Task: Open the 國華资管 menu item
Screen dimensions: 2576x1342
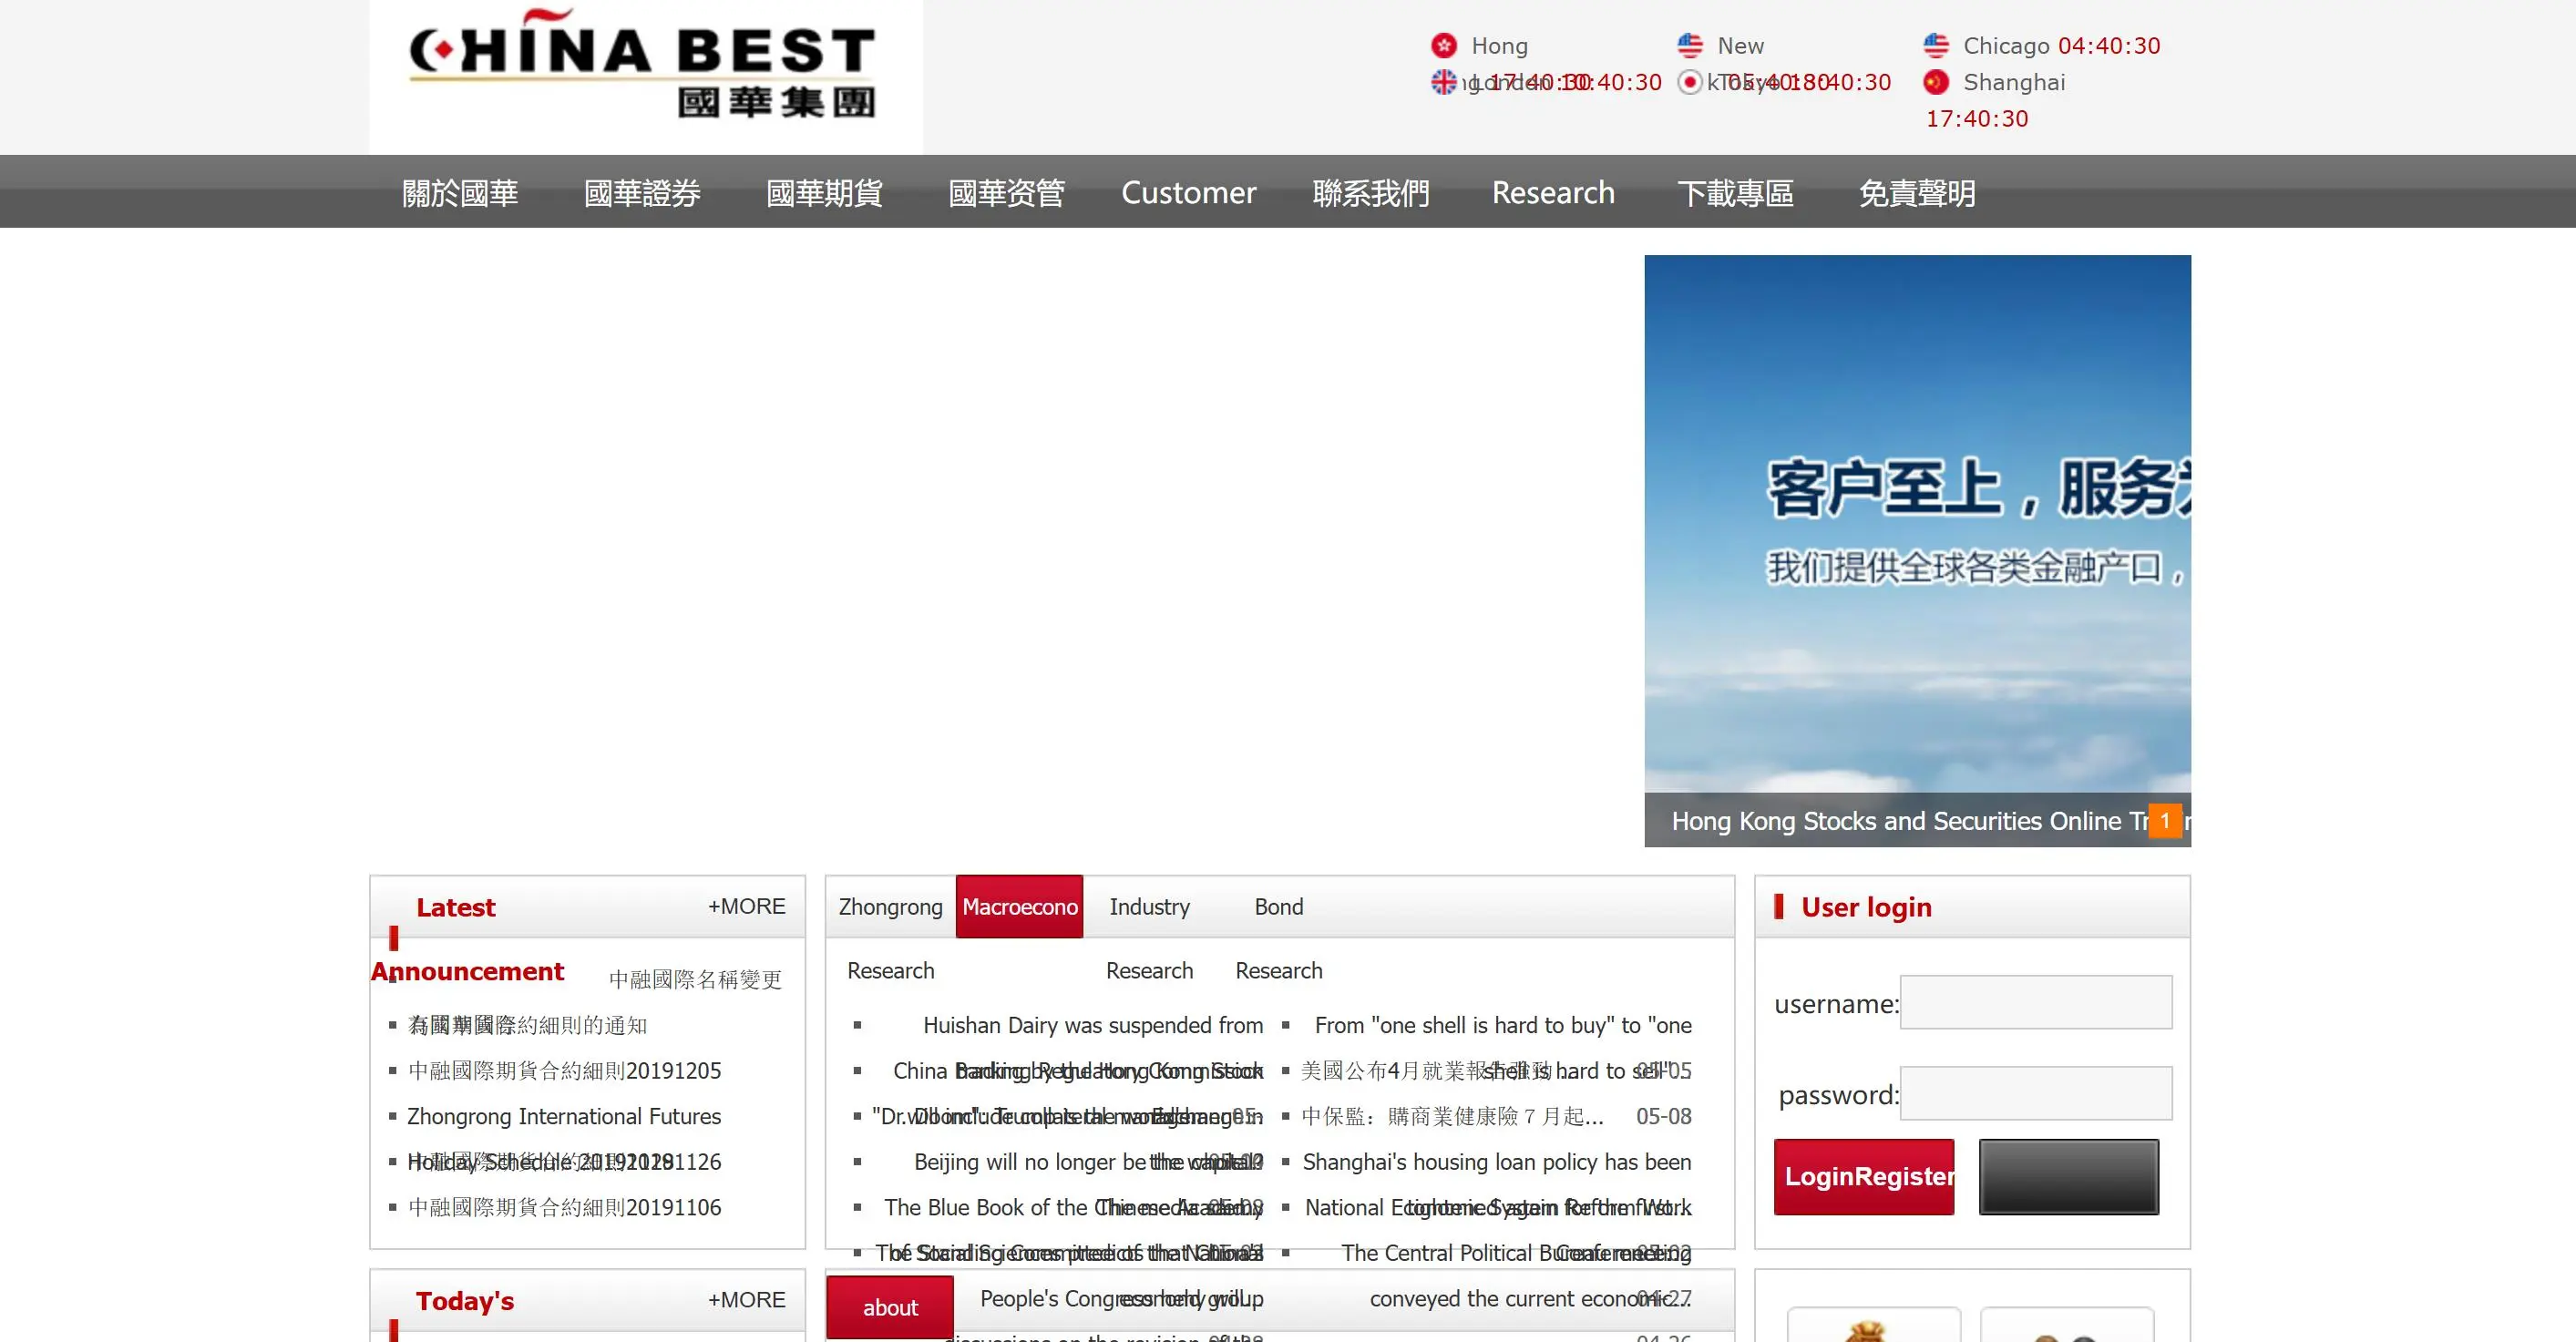Action: tap(1006, 192)
